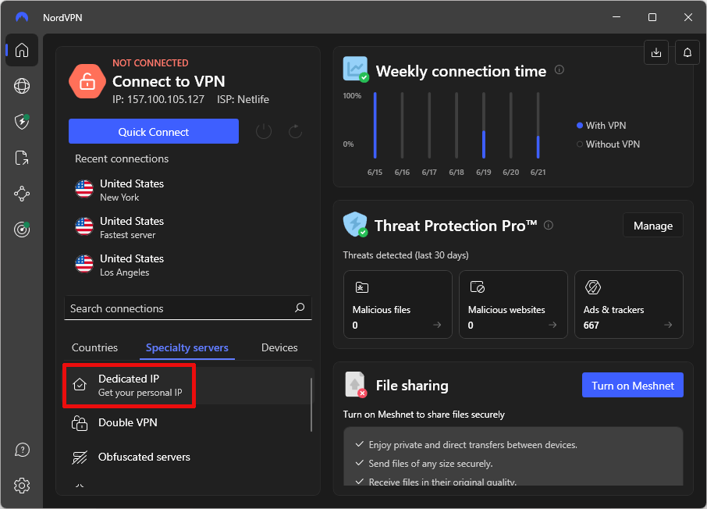Click the Malicious files folder icon
The width and height of the screenshot is (707, 509).
(361, 287)
